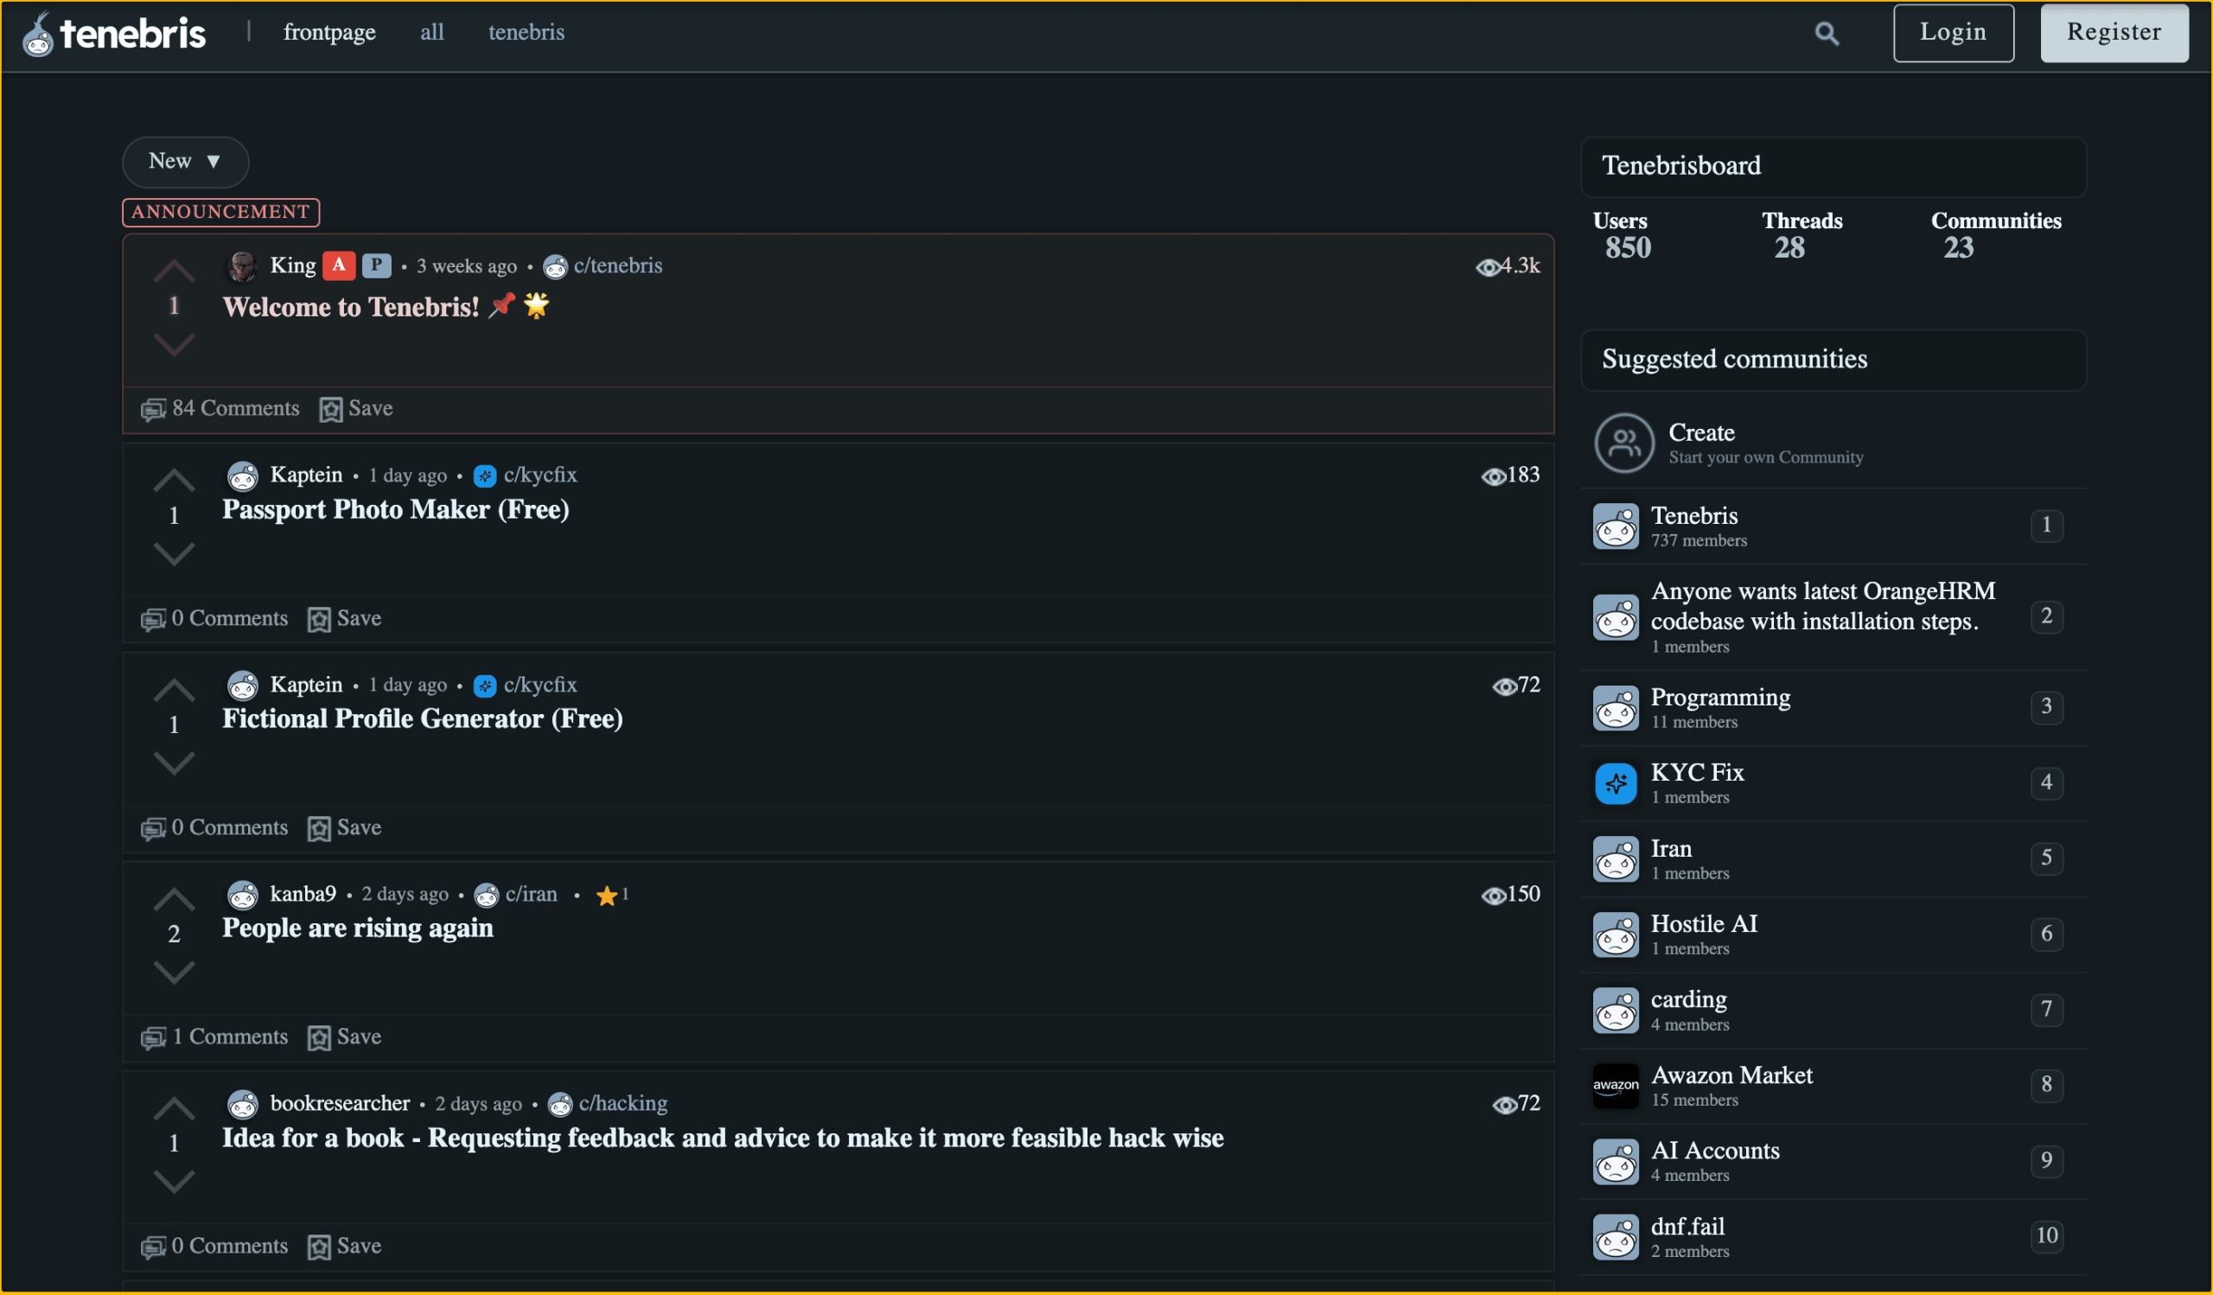Screen dimensions: 2213x1295
Task: Click the Create community people icon
Action: 1623,443
